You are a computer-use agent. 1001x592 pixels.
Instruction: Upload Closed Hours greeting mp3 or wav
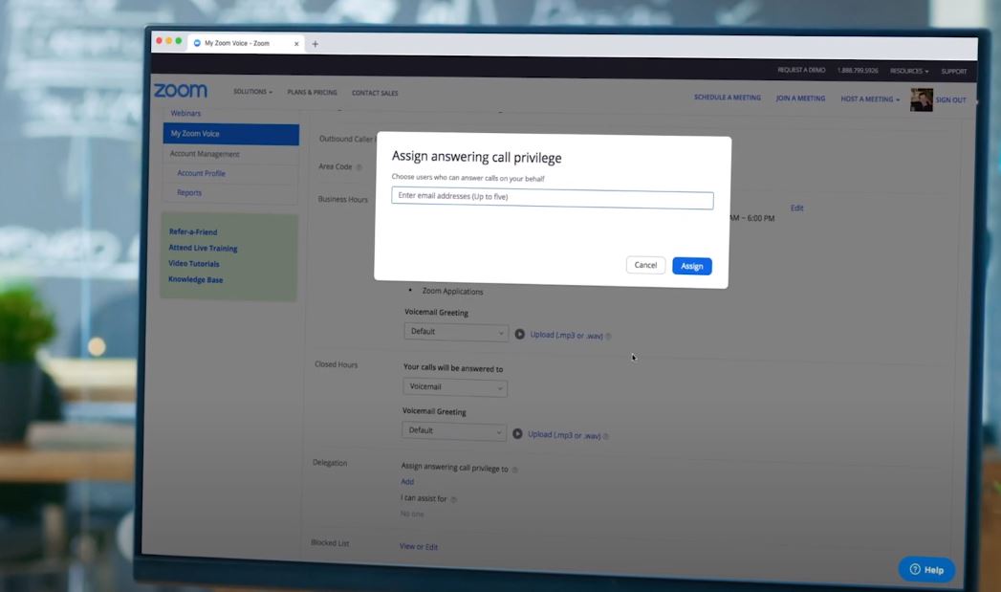coord(564,435)
